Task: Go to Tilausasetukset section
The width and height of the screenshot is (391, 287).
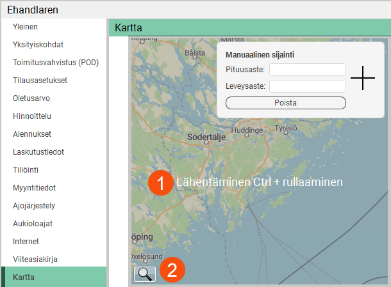Action: (x=40, y=81)
